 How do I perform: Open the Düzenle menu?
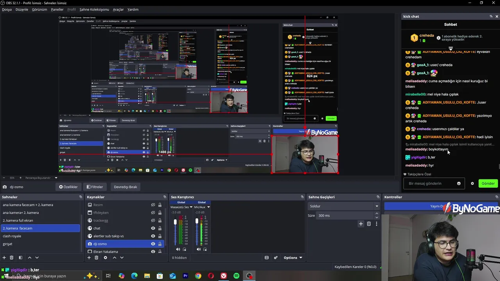coord(22,9)
